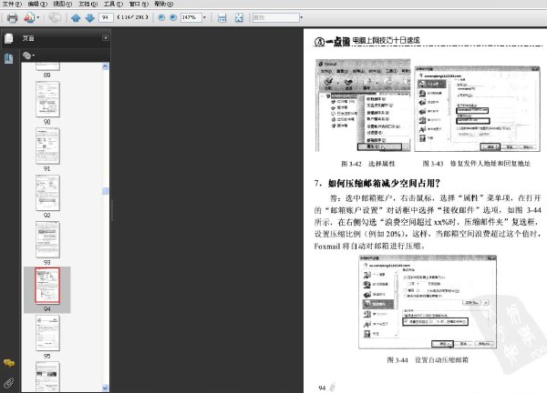Open dropdown arrow beside the collaborate icon

coord(38,17)
